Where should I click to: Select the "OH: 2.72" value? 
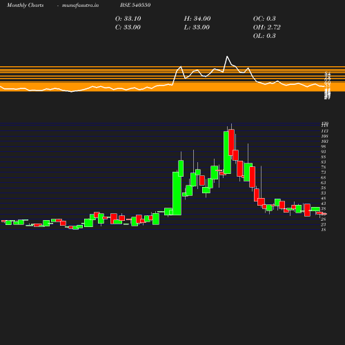point(267,28)
